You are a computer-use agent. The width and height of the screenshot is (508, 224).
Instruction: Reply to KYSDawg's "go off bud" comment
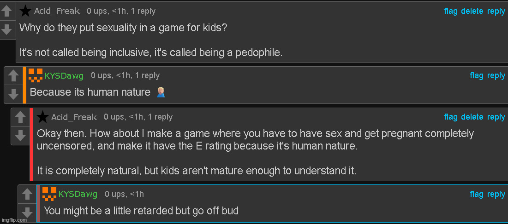click(x=496, y=194)
